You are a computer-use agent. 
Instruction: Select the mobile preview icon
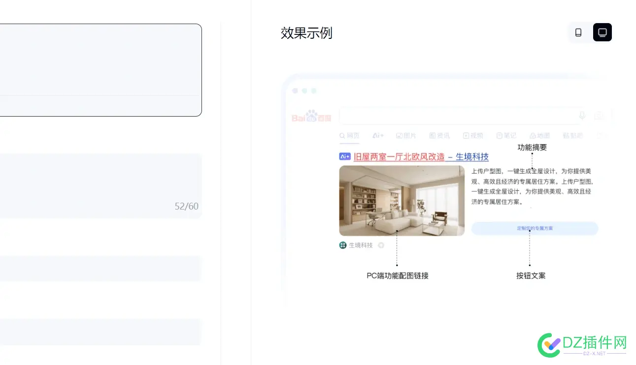[578, 32]
